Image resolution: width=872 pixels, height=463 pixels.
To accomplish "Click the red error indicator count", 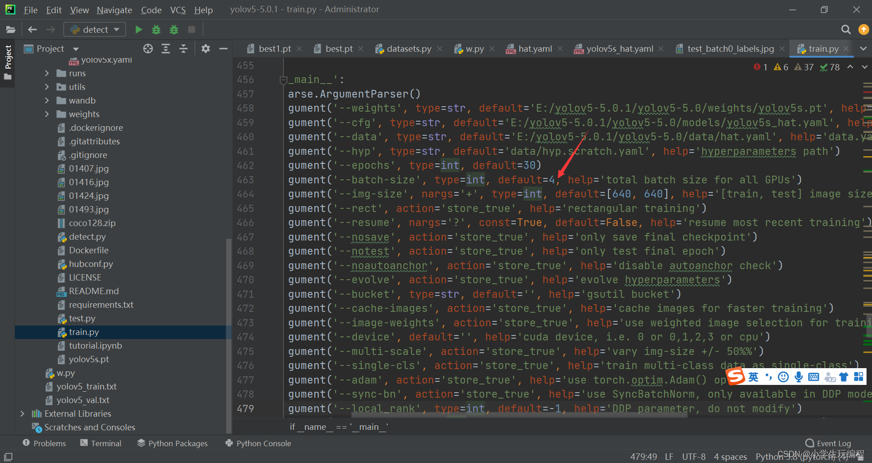I will click(x=760, y=67).
